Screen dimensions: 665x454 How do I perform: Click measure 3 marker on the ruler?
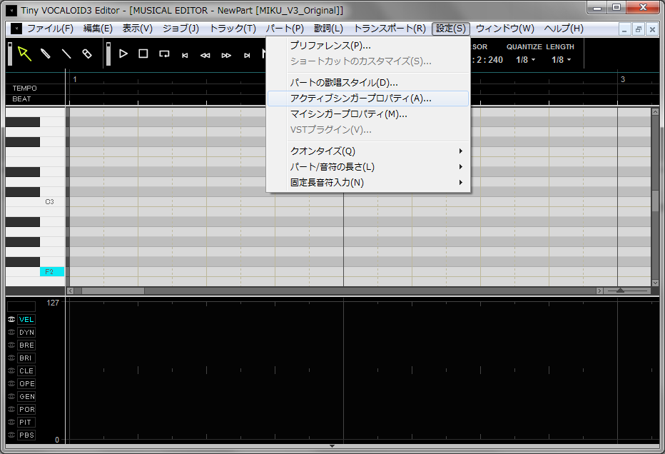click(623, 79)
